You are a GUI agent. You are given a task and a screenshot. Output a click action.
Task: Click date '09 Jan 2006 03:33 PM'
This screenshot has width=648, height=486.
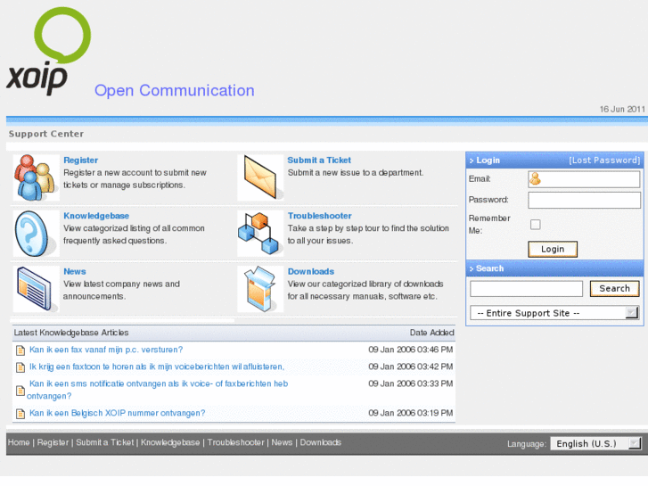tap(410, 383)
